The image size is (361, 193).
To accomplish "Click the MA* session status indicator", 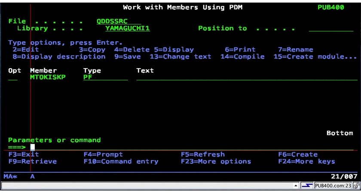I will [x=11, y=176].
